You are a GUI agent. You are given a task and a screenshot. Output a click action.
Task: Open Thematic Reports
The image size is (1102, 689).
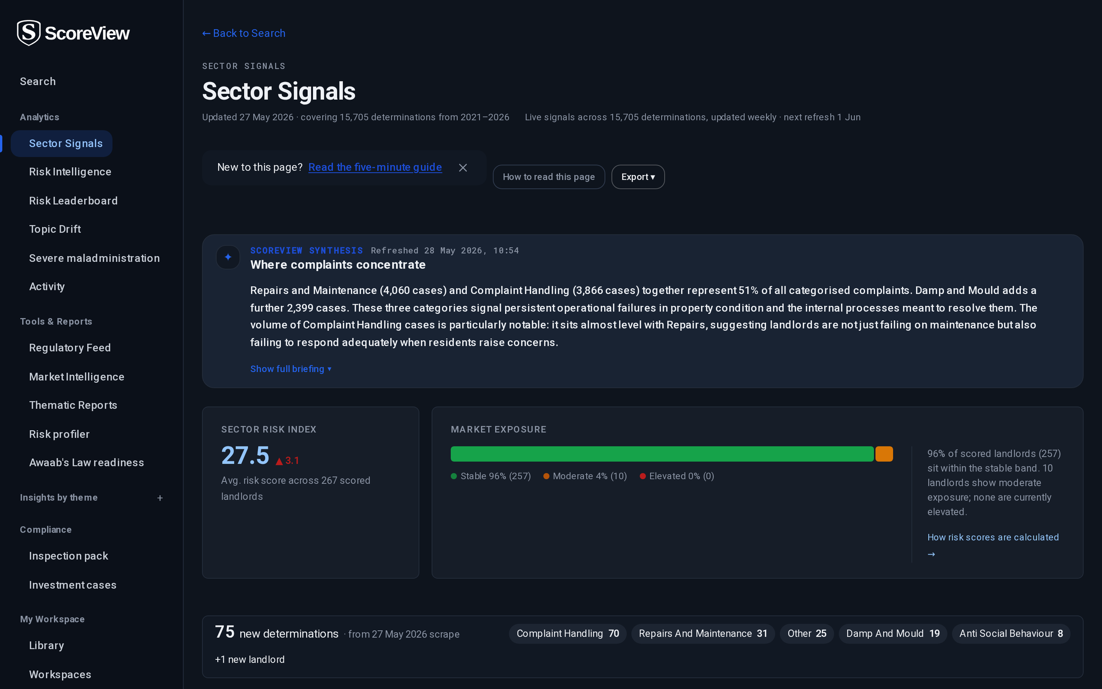click(73, 405)
